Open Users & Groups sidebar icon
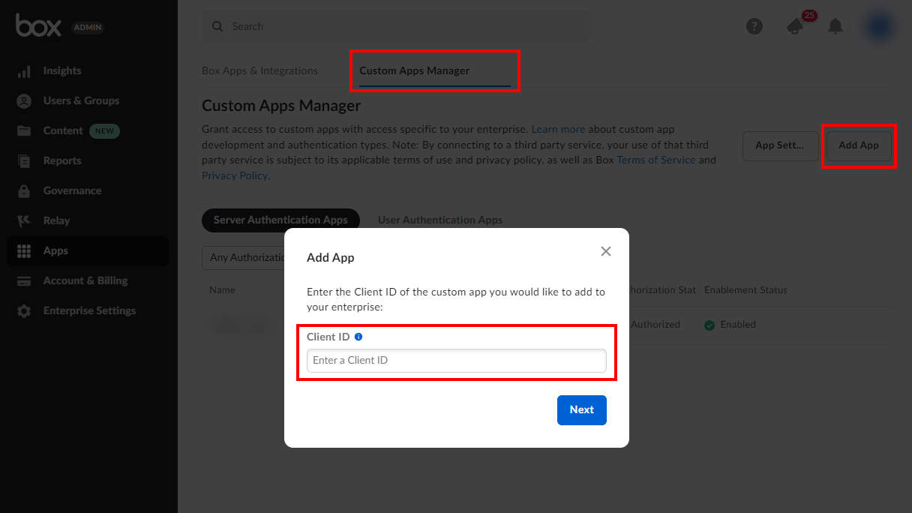The height and width of the screenshot is (513, 912). point(24,101)
